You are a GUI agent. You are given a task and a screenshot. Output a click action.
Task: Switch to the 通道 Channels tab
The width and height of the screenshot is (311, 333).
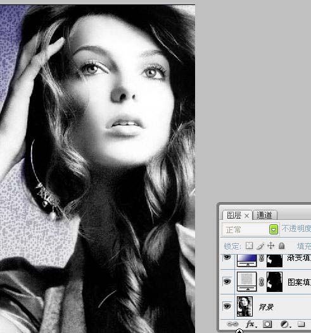265,215
